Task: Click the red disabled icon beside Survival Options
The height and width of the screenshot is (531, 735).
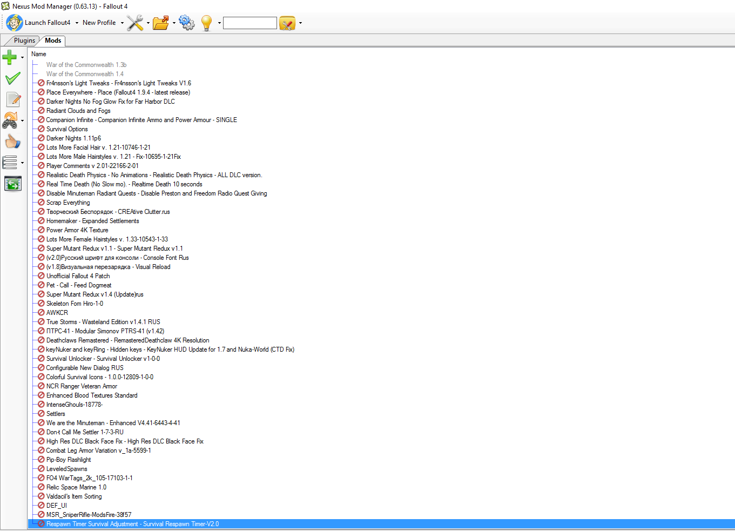Action: click(41, 129)
